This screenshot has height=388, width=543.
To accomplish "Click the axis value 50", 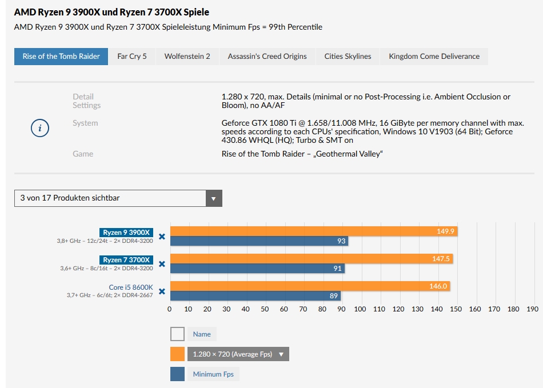I will pyautogui.click(x=265, y=309).
